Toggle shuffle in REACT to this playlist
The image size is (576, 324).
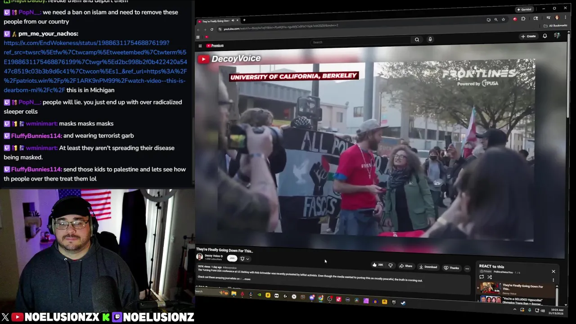tap(490, 277)
